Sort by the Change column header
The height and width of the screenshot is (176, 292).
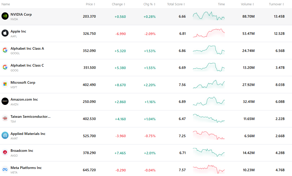coord(119,4)
